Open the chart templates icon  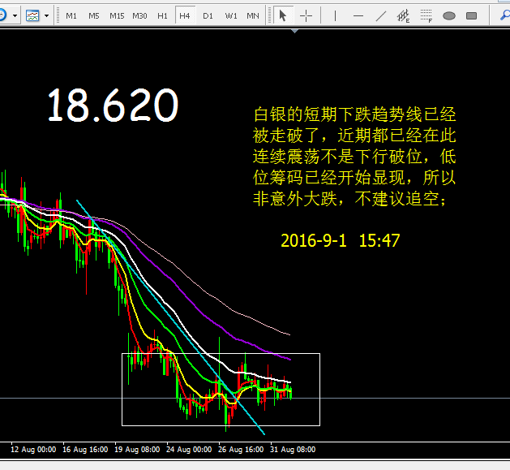click(x=32, y=15)
